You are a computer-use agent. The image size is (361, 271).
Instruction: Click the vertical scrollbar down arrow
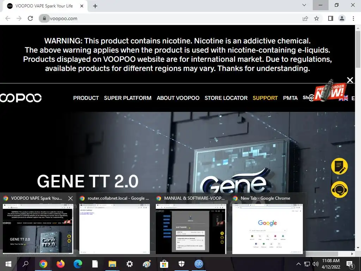(x=358, y=248)
